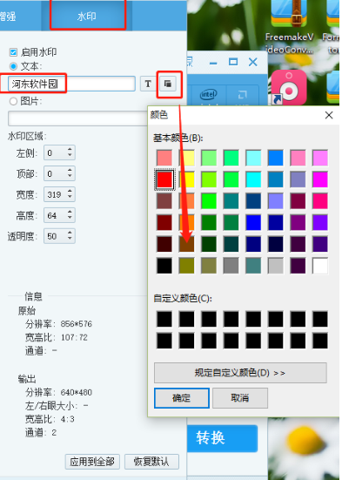The height and width of the screenshot is (480, 342).
Task: Select the 文本 radio button
Action: (x=13, y=66)
